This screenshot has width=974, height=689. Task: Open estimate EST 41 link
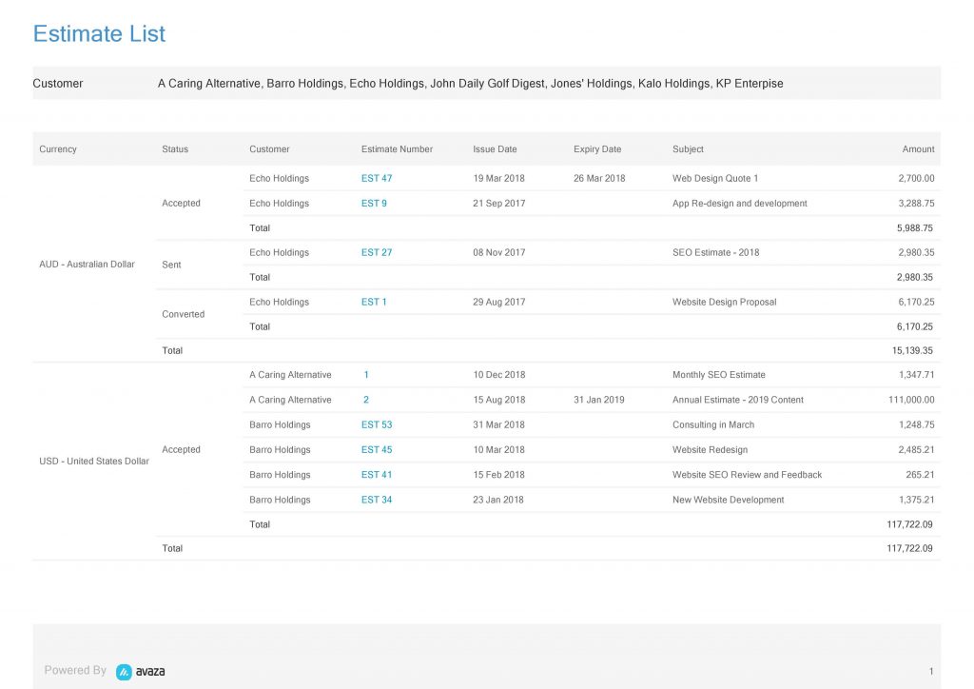377,475
